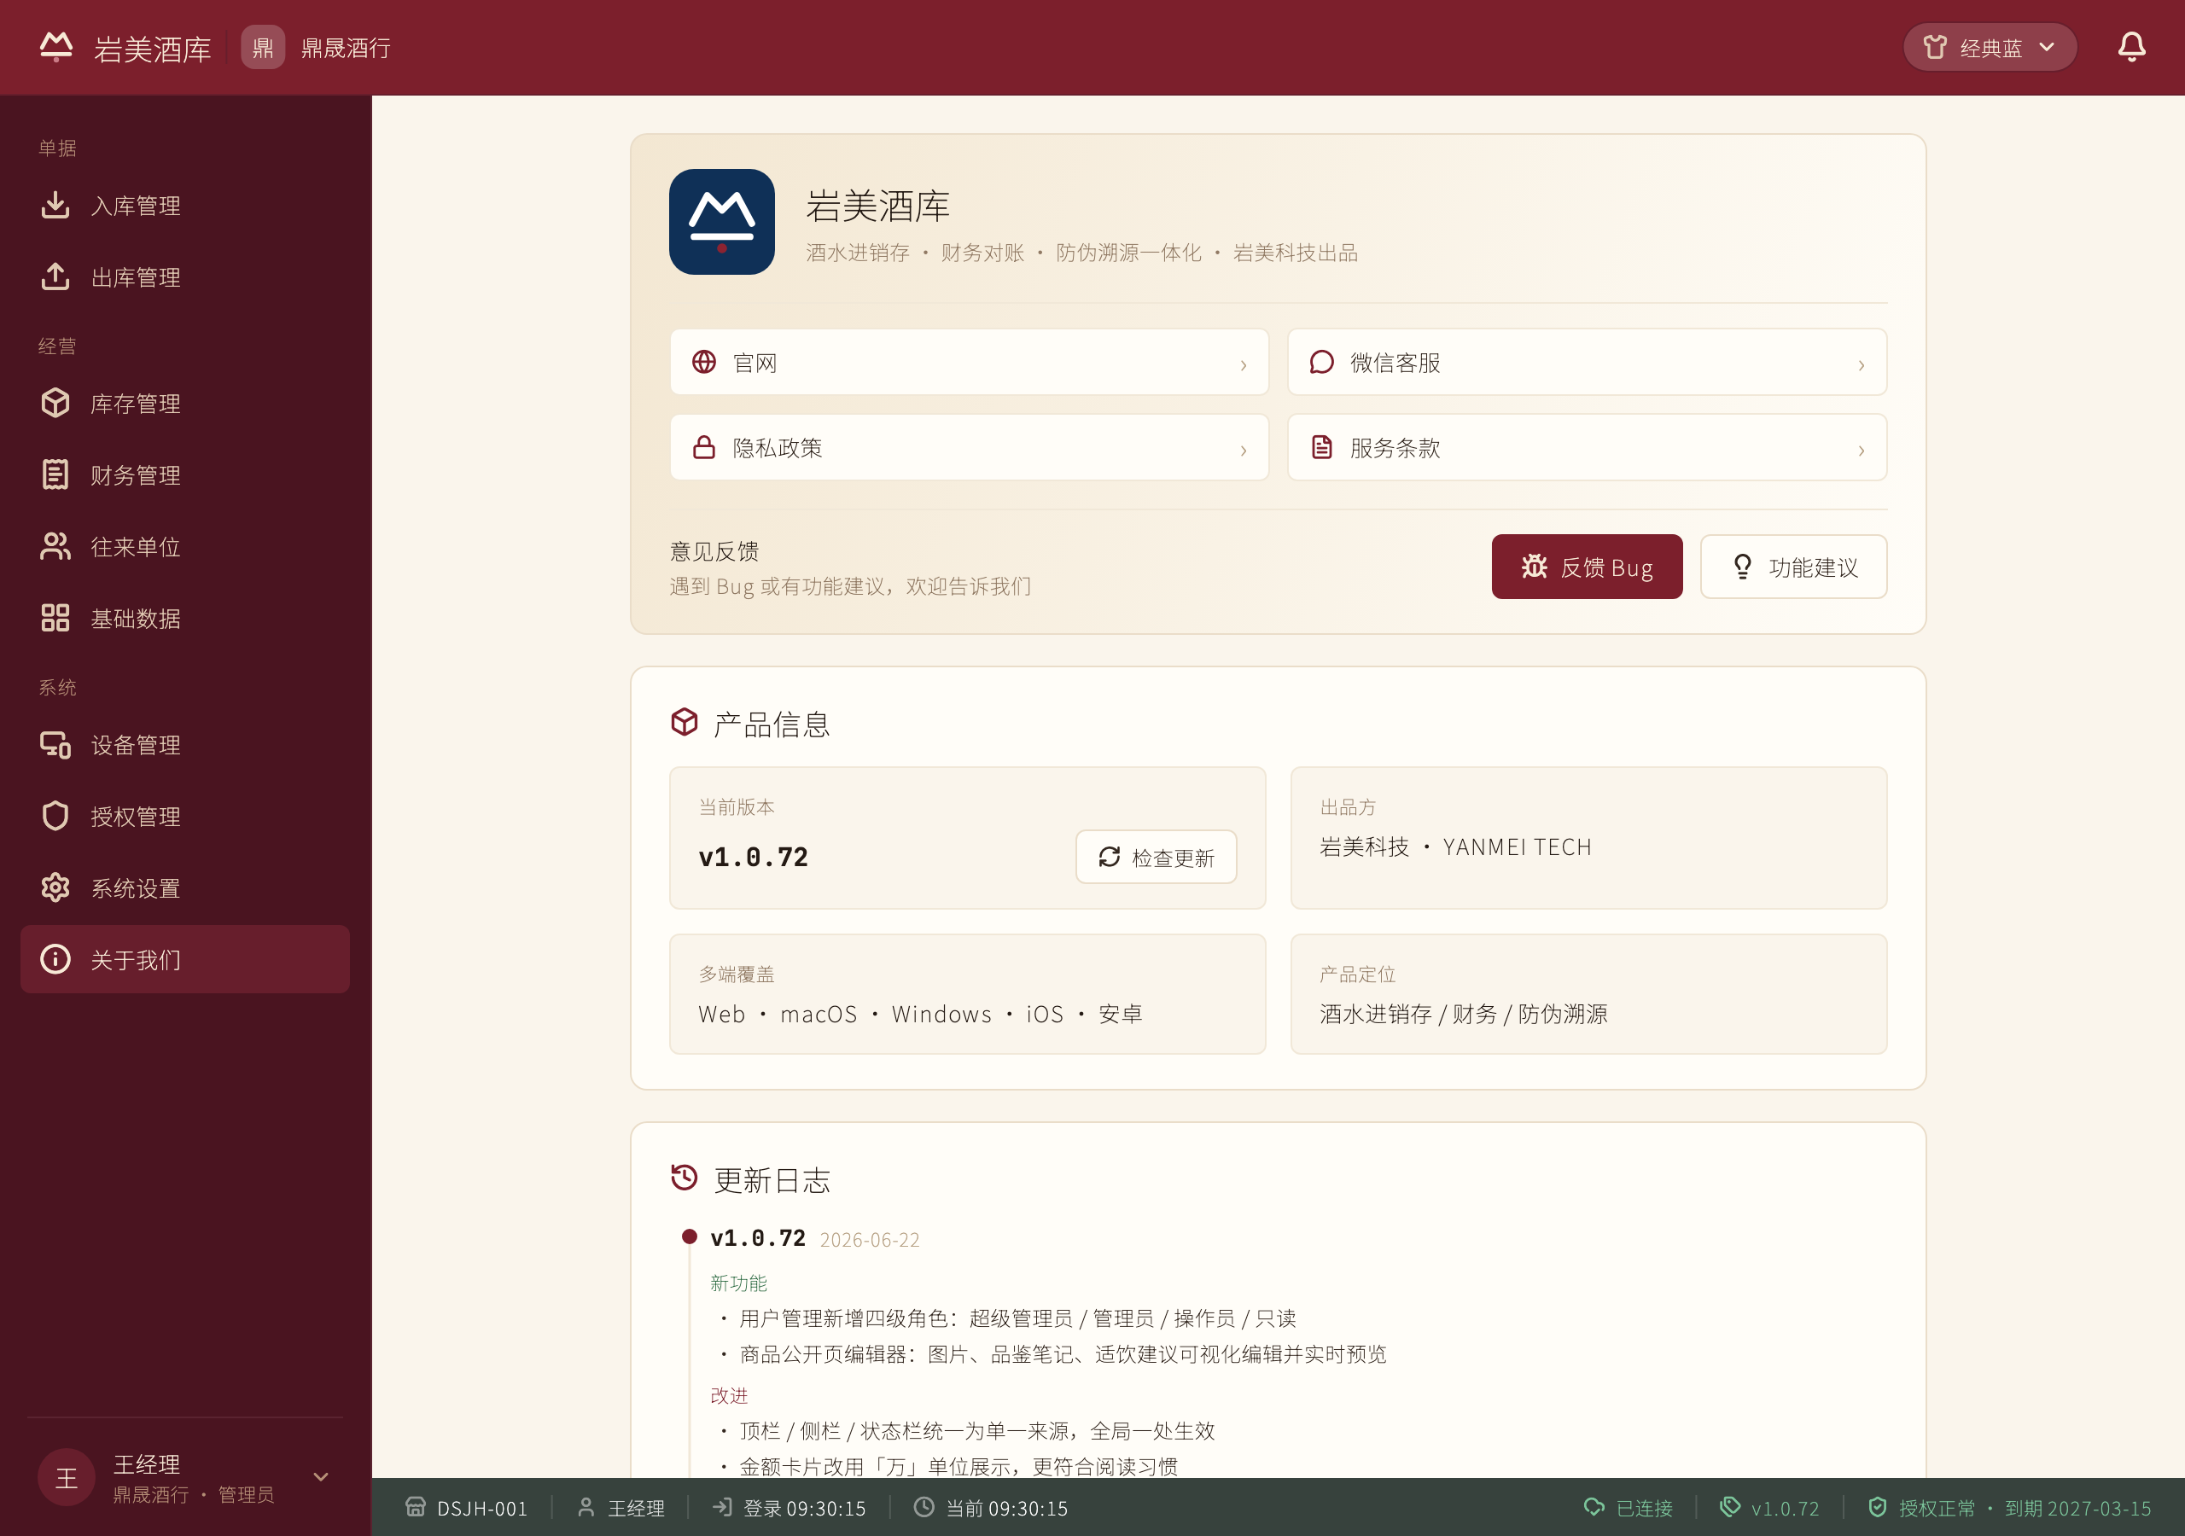Viewport: 2185px width, 1536px height.
Task: Click the 新功能 changelog heading
Action: [x=738, y=1283]
